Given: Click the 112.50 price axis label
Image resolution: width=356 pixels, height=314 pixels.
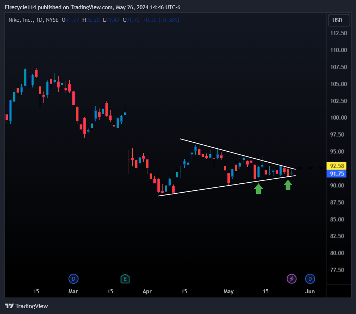Looking at the screenshot, I should pos(339,33).
